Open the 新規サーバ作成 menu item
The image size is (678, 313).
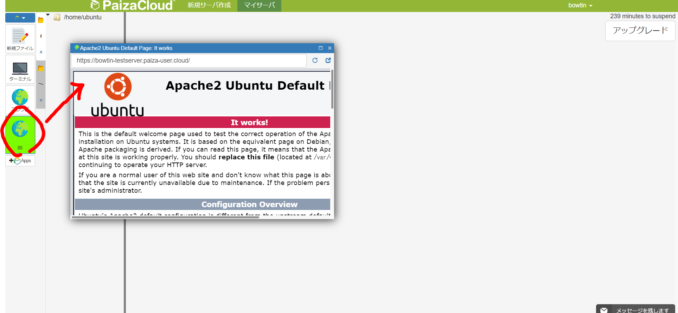(x=209, y=5)
